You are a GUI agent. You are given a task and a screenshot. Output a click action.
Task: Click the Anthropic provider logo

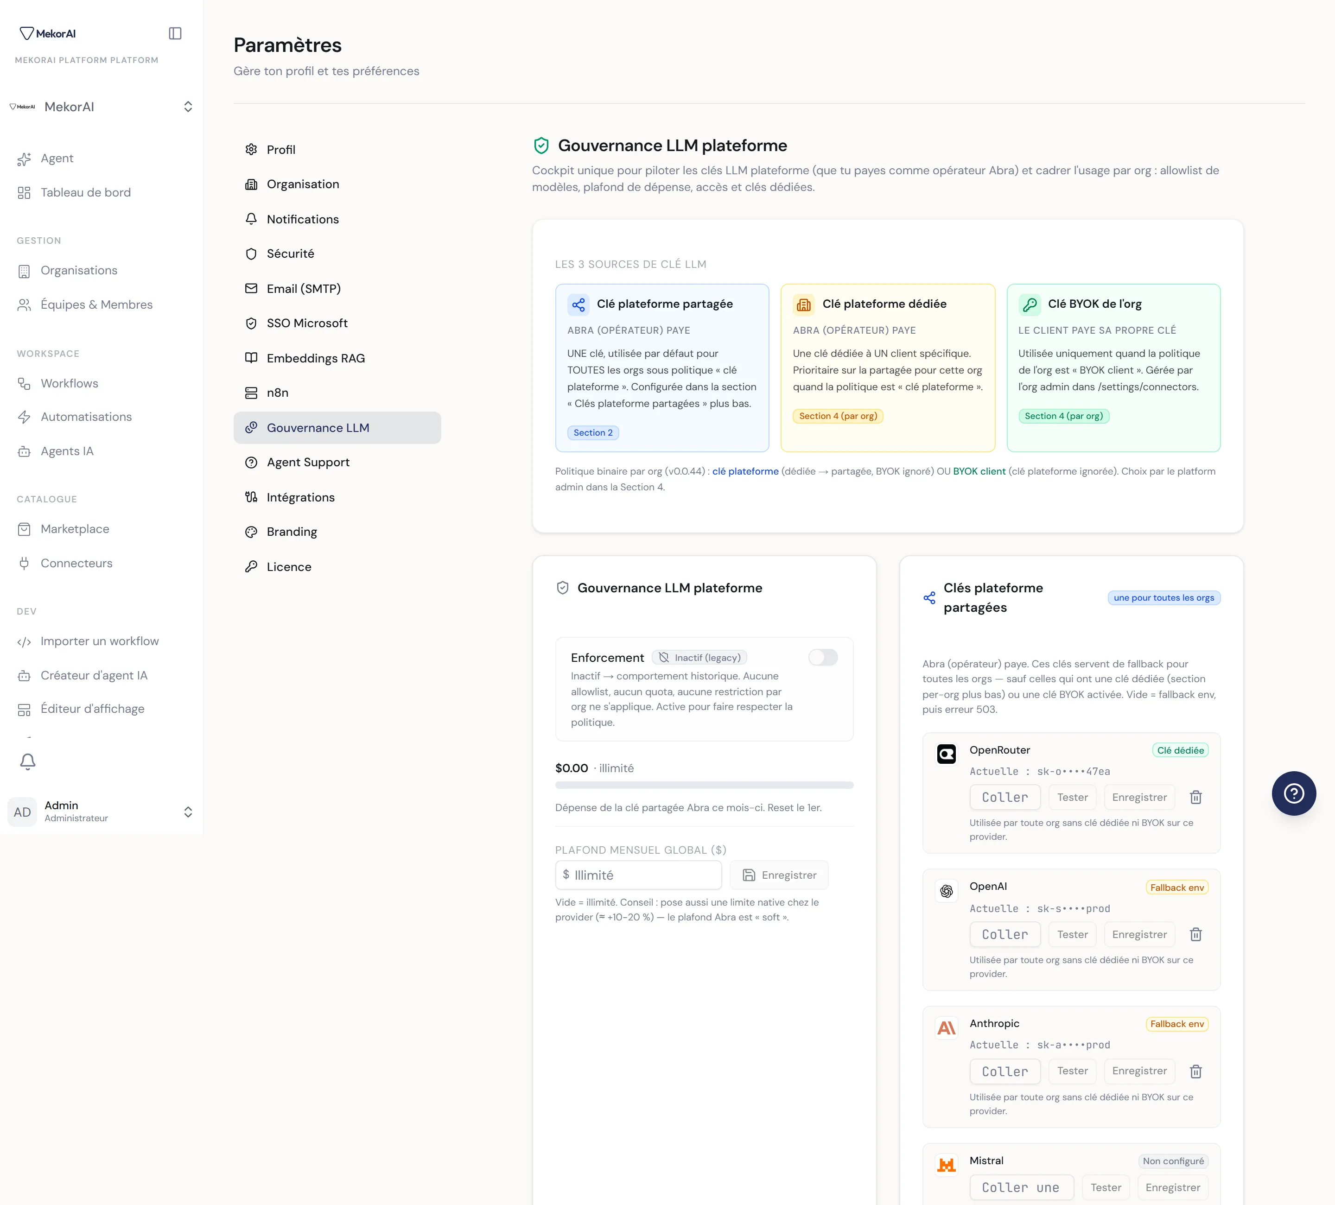(x=946, y=1027)
